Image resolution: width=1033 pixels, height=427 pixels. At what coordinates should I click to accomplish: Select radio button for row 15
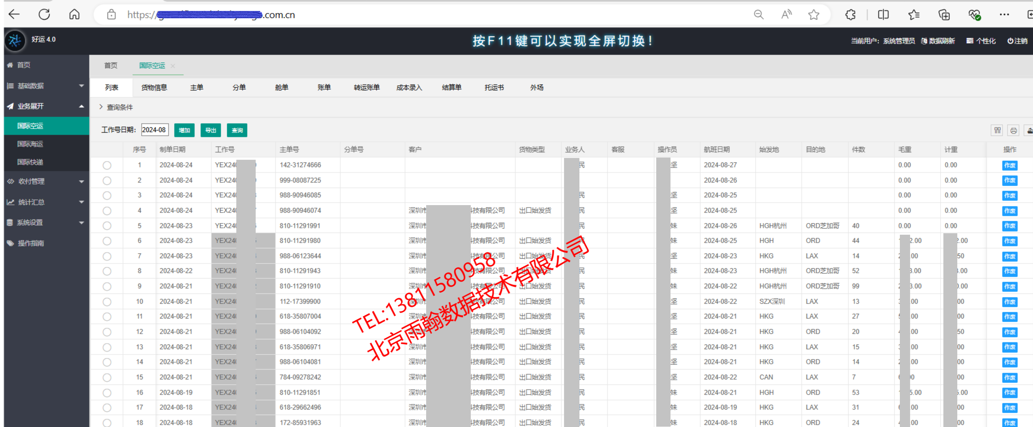107,377
